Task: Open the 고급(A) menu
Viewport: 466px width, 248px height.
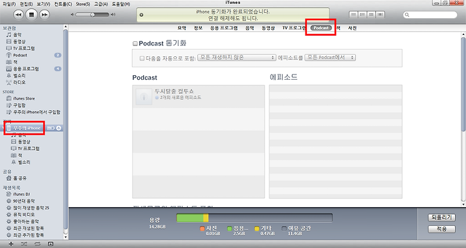Action: 101,4
